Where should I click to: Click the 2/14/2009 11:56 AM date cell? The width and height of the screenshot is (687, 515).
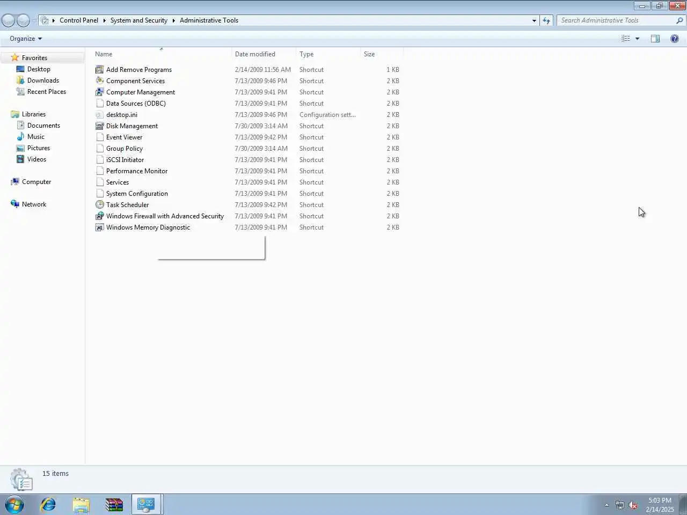(262, 70)
